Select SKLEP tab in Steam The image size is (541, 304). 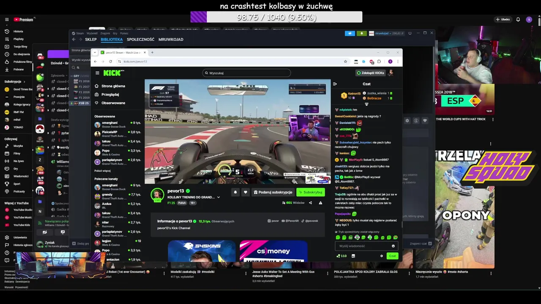pyautogui.click(x=91, y=39)
